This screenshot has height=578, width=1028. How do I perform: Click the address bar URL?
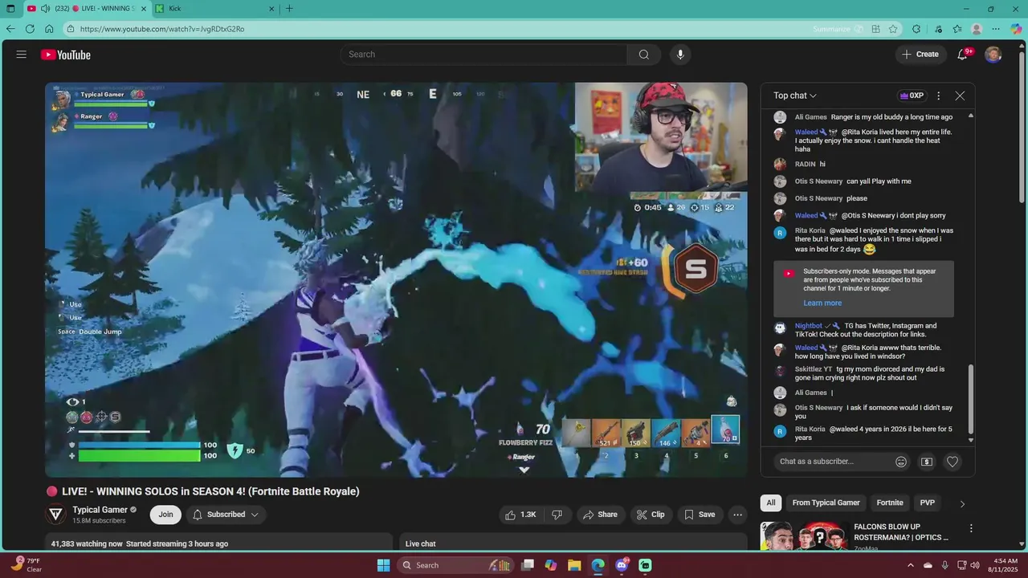click(162, 29)
